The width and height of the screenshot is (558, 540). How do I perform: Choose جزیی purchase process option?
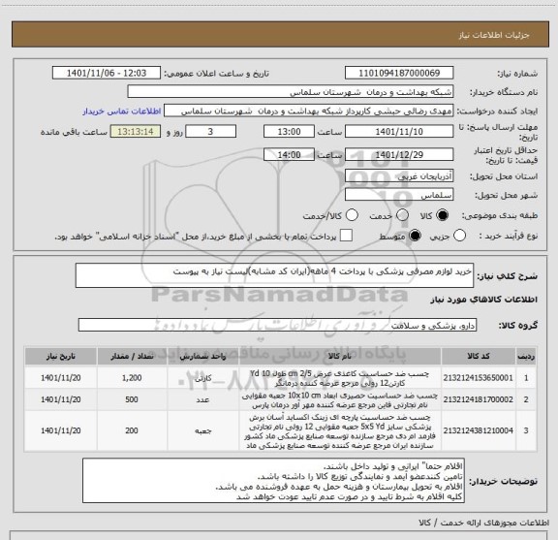coord(459,236)
